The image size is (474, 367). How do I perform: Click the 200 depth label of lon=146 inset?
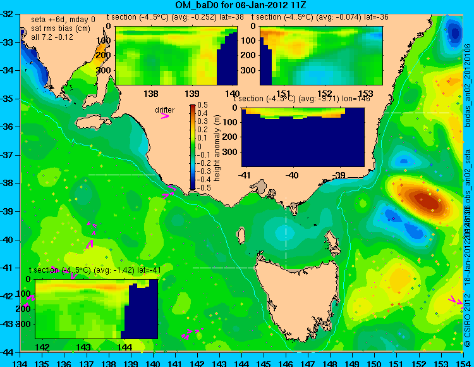click(230, 137)
